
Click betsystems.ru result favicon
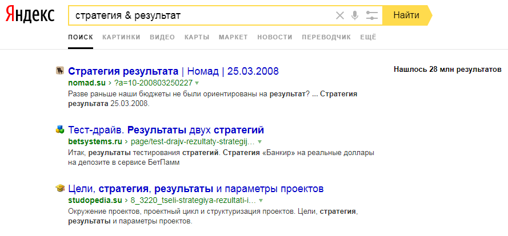click(x=59, y=130)
